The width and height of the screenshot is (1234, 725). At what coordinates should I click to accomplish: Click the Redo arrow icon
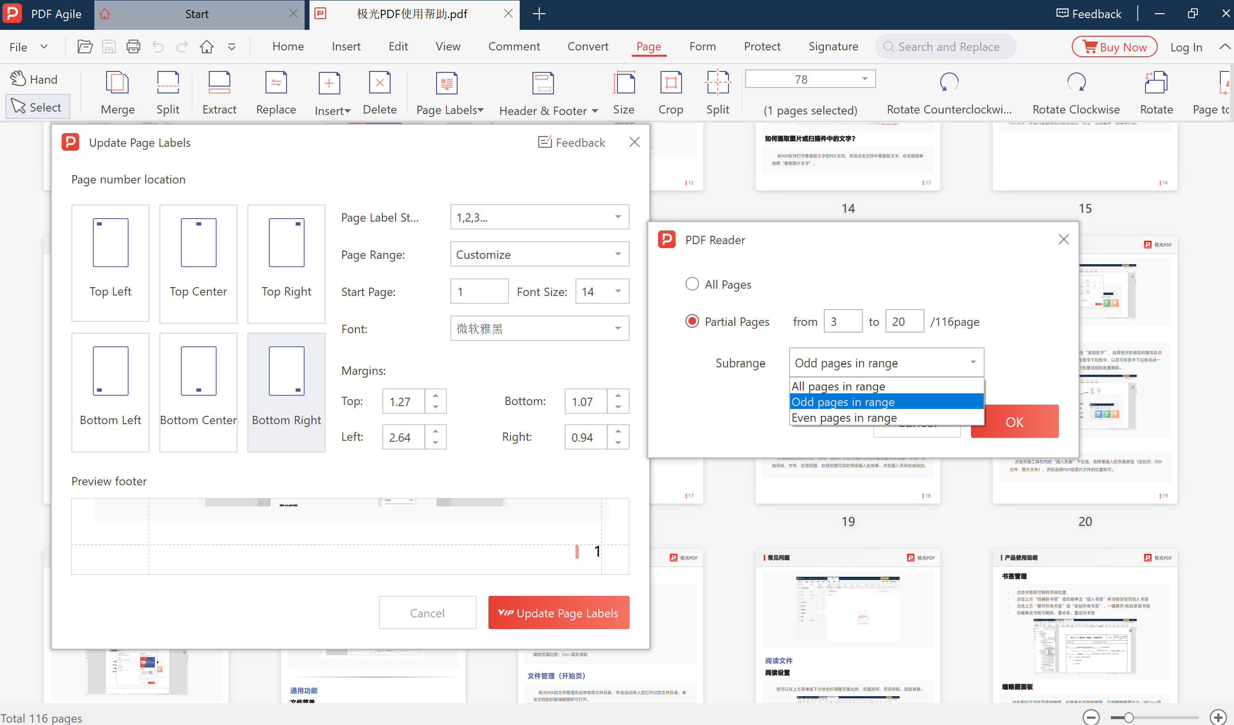[x=182, y=46]
